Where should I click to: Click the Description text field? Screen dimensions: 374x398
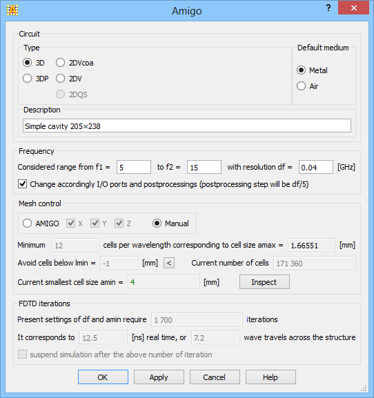pyautogui.click(x=187, y=126)
